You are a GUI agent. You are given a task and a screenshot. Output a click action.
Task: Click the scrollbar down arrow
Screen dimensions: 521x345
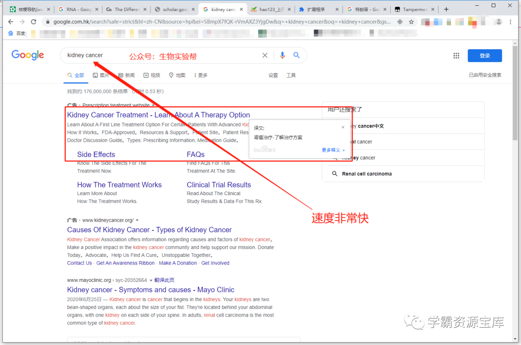(x=515, y=339)
